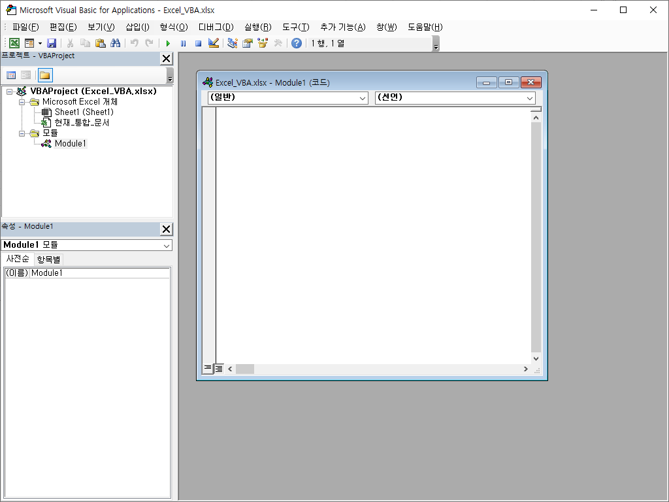This screenshot has height=502, width=669.
Task: Click the (이름) property value Module1
Action: pyautogui.click(x=100, y=273)
